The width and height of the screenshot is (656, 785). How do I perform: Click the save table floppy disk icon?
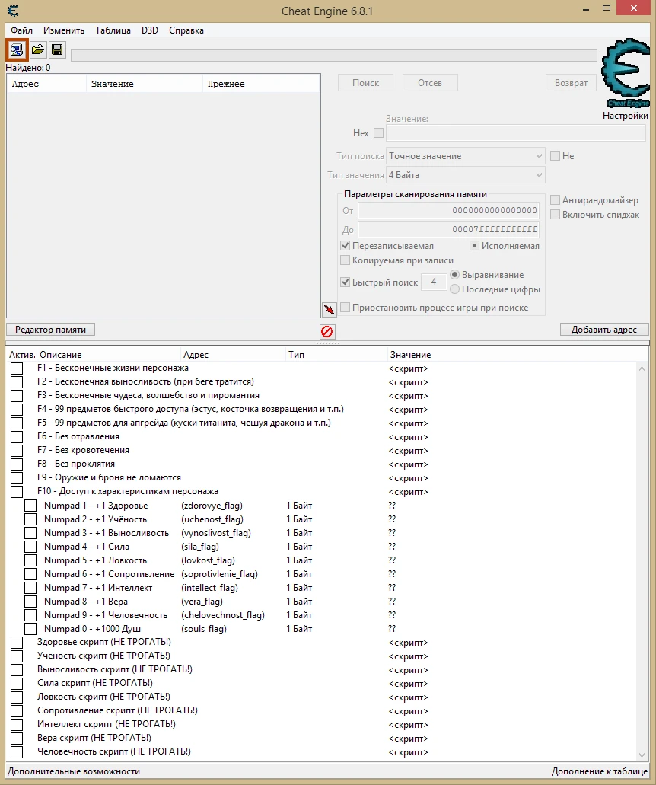(57, 49)
